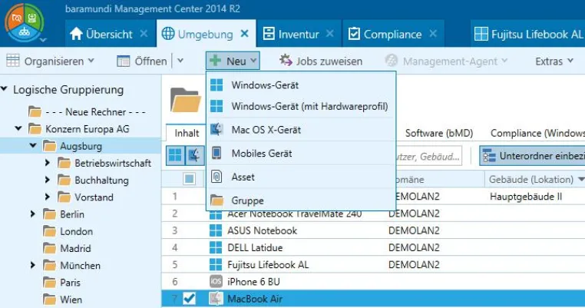
Task: Choose Windows-Gerät from the Neu menu
Action: 301,85
